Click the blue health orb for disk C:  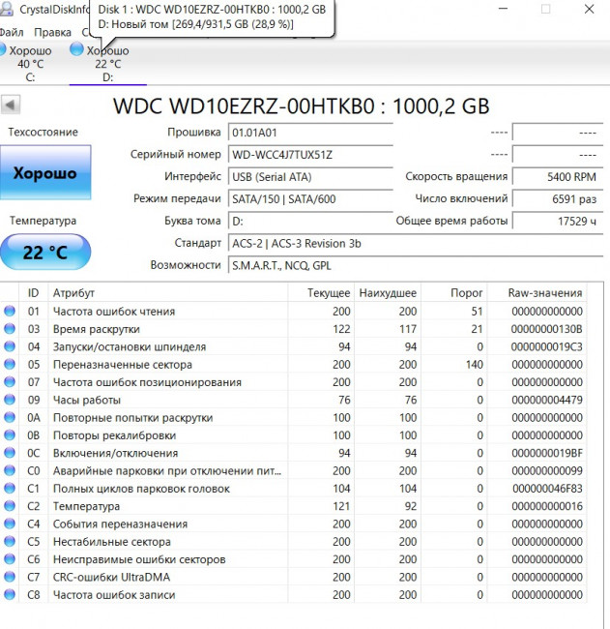click(x=2, y=50)
